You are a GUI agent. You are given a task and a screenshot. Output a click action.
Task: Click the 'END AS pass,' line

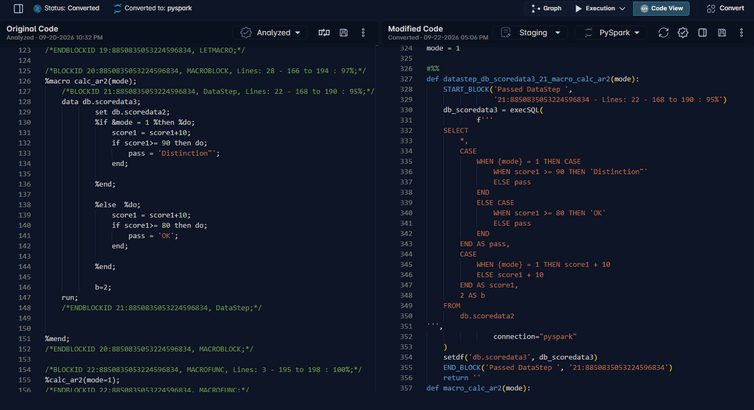pyautogui.click(x=485, y=244)
